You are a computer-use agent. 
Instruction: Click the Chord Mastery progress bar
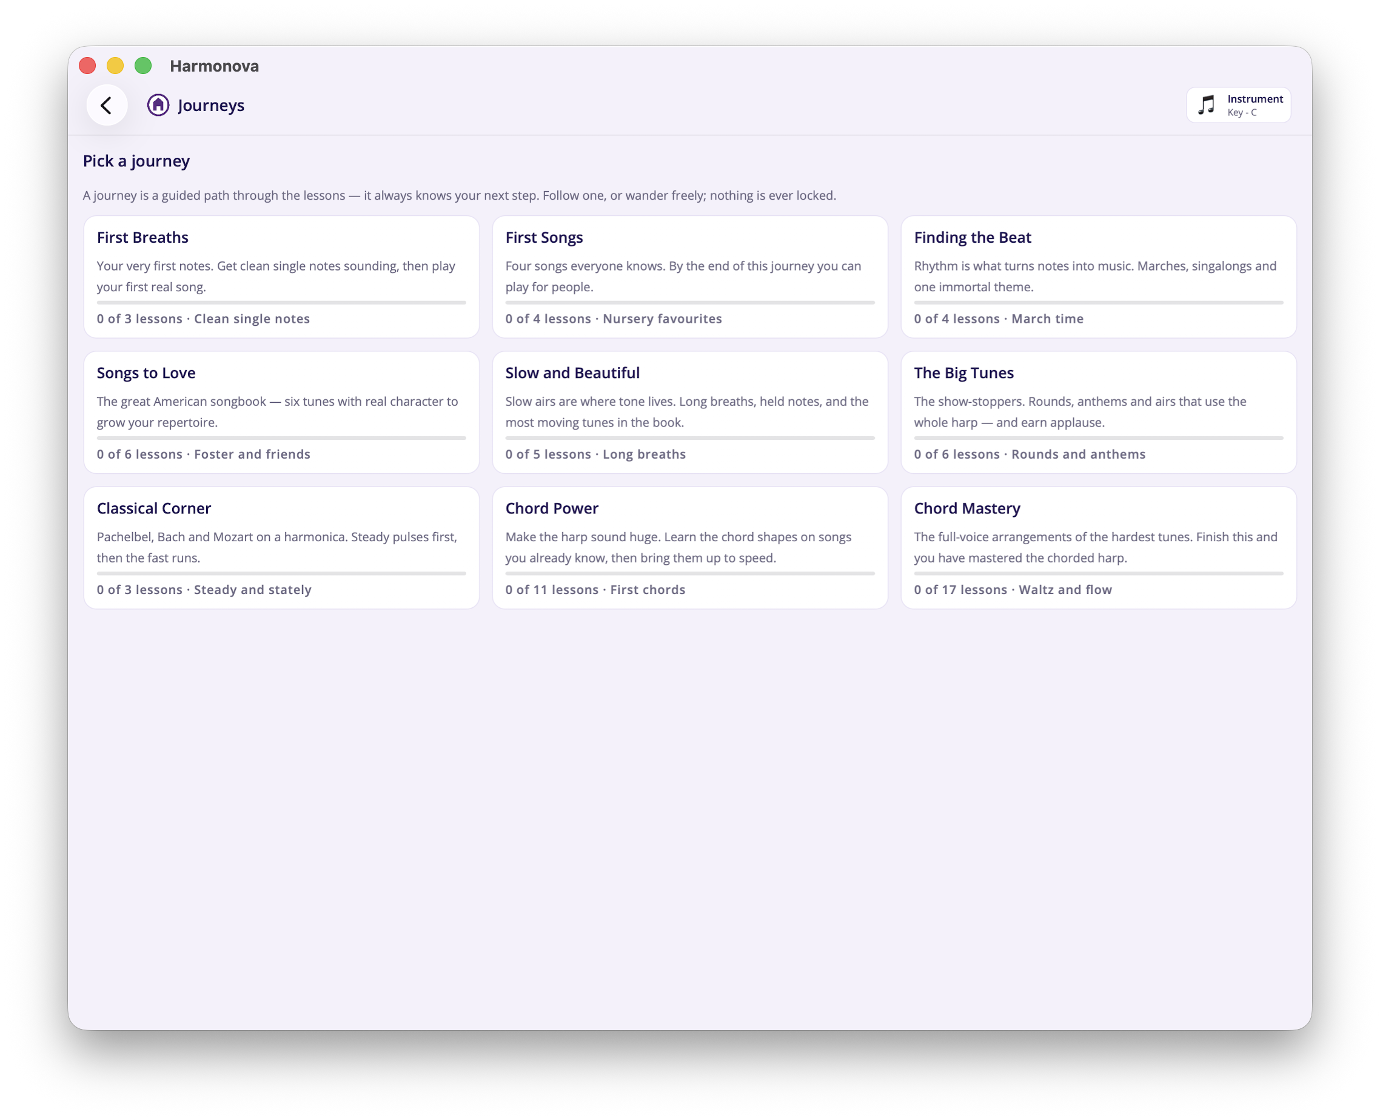1099,573
